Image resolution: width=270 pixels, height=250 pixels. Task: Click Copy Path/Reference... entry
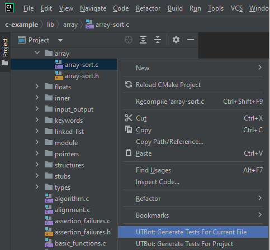click(169, 142)
